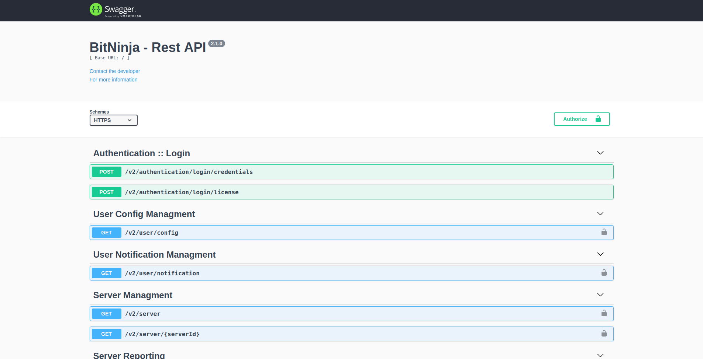This screenshot has width=703, height=359.
Task: Open the Contact the developer link
Action: (x=115, y=71)
